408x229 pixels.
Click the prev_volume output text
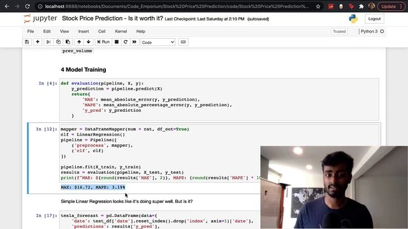tap(77, 51)
